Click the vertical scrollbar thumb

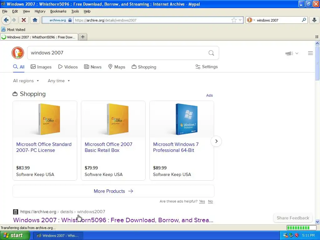pyautogui.click(x=317, y=63)
